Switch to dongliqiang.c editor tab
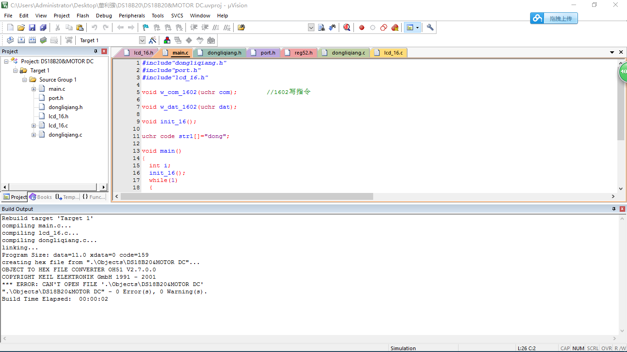Image resolution: width=627 pixels, height=352 pixels. tap(344, 53)
